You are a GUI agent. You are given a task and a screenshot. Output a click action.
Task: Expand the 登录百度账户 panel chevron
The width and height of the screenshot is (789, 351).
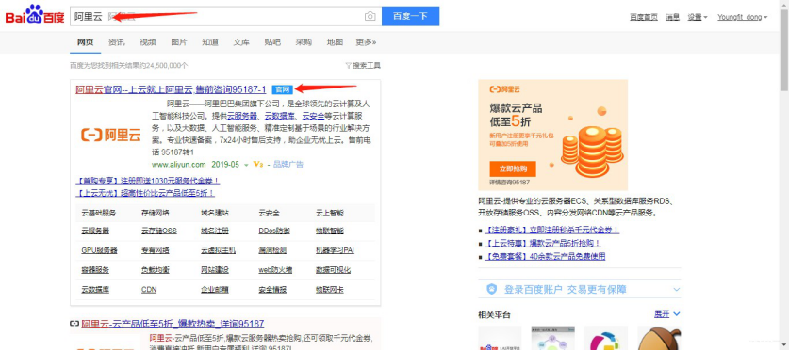(676, 290)
